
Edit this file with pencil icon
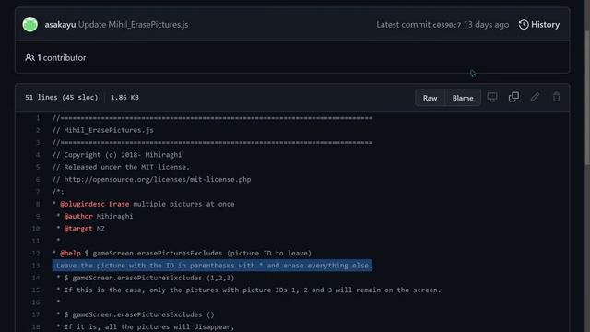(535, 97)
